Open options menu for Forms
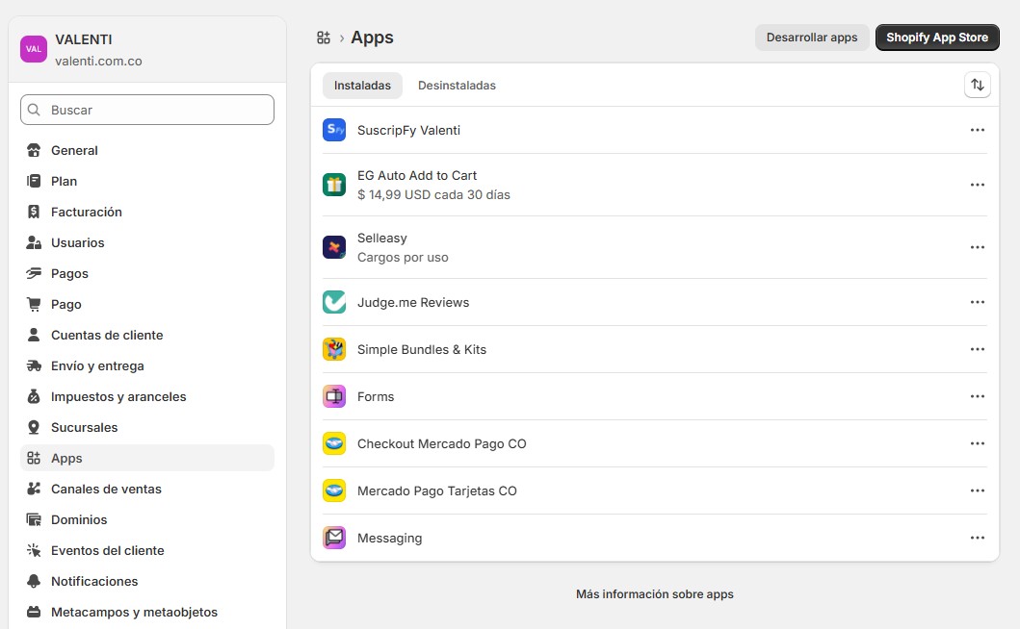1020x629 pixels. (977, 396)
